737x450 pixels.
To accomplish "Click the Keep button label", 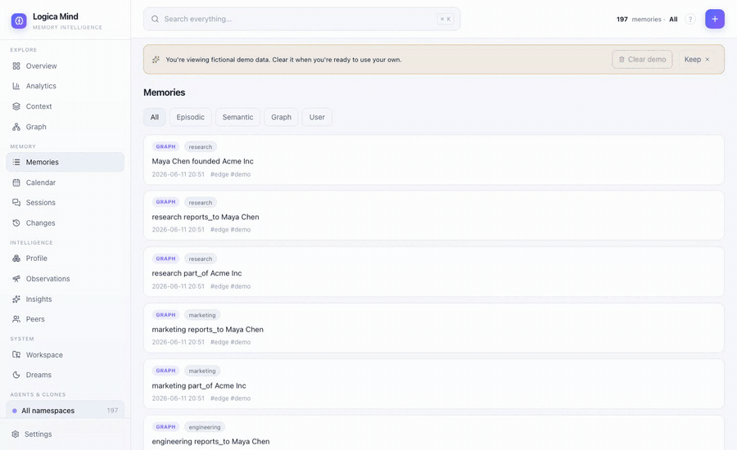I will coord(692,60).
